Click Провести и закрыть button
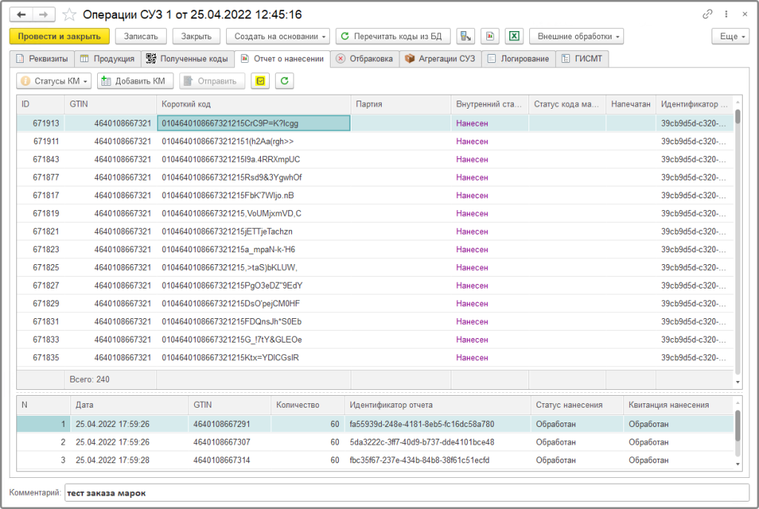Viewport: 759px width, 509px height. (59, 36)
